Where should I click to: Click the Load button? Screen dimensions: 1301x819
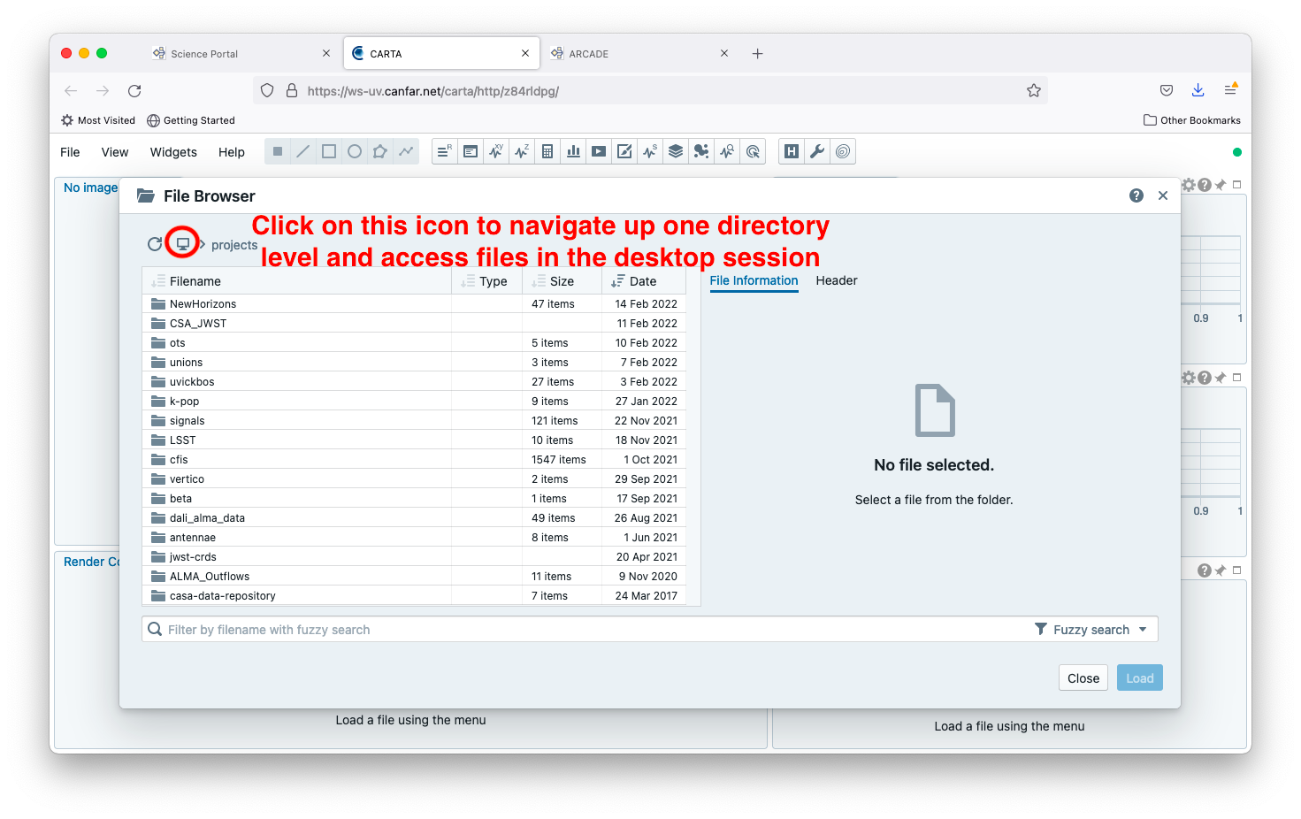[1140, 678]
